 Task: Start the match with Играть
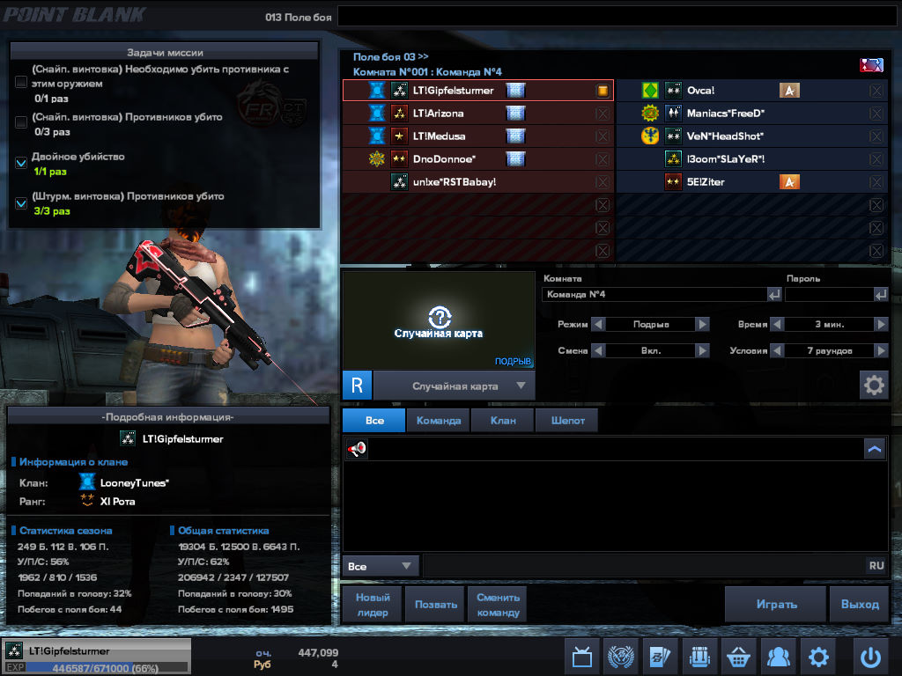click(776, 604)
